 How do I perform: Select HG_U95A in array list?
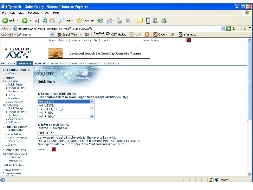coord(64,113)
